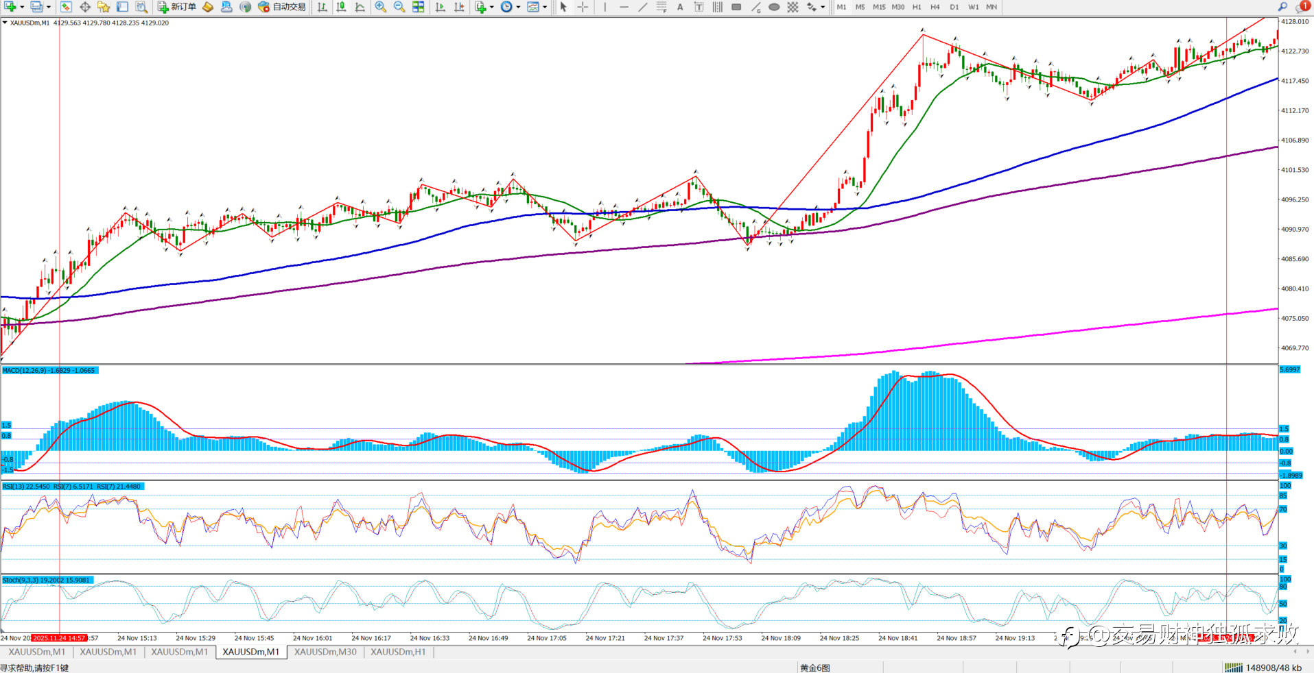Select the H4 timeframe button
Image resolution: width=1314 pixels, height=673 pixels.
[x=935, y=7]
